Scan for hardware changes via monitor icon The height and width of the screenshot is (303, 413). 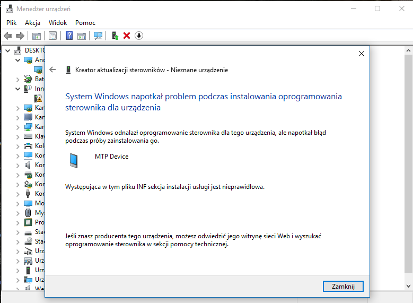tap(98, 36)
